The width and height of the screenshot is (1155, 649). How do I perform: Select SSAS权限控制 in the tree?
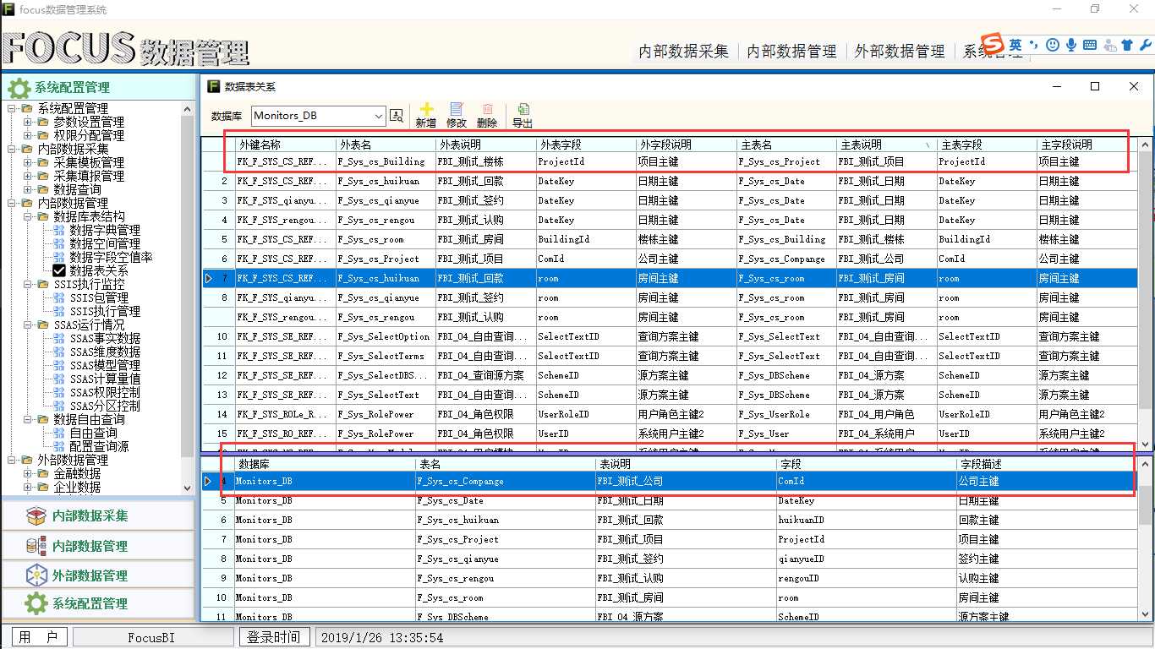(x=105, y=392)
